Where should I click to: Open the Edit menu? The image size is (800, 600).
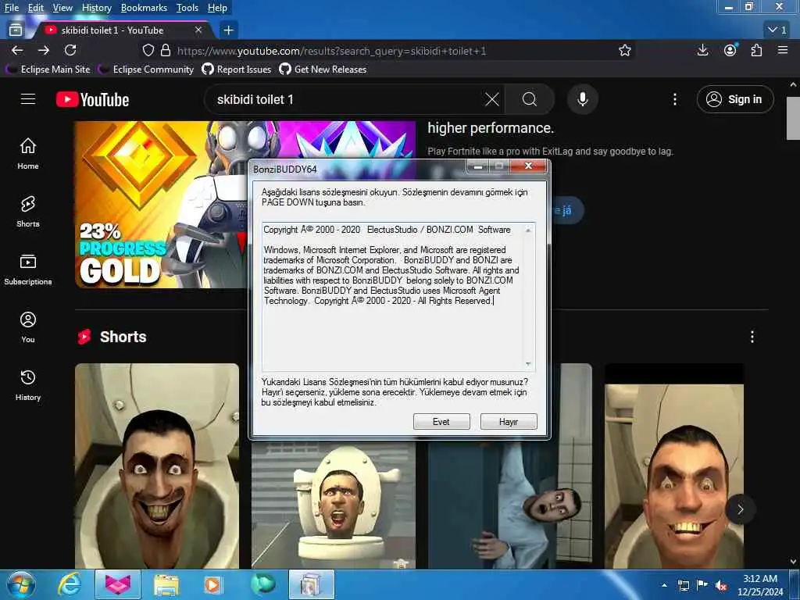click(36, 8)
